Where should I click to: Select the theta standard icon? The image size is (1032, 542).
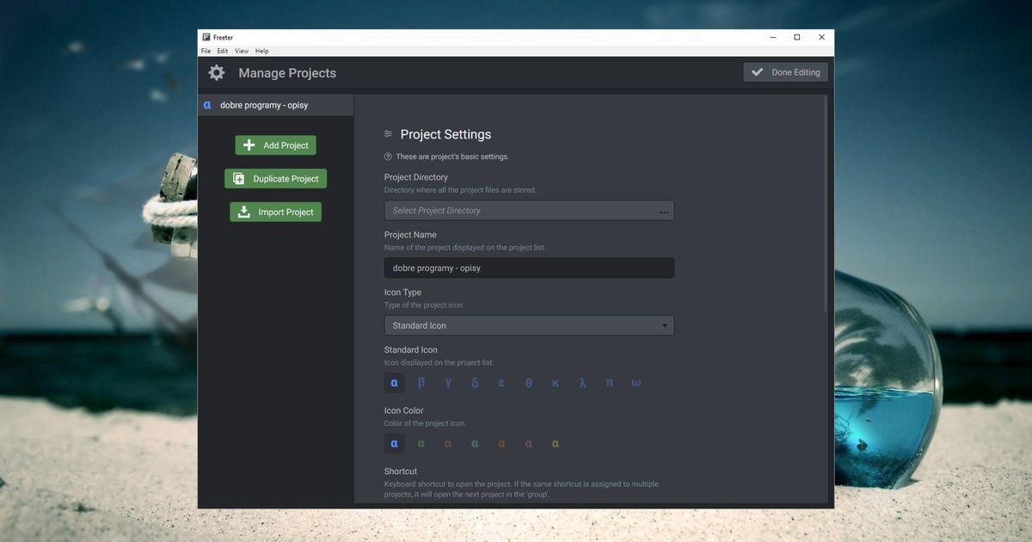(x=529, y=383)
